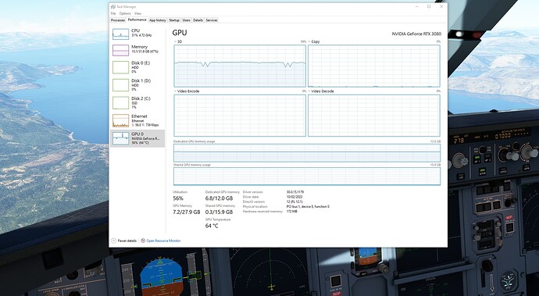539x296 pixels.
Task: Click the attitude indicator on cockpit flight display
Action: point(161,276)
